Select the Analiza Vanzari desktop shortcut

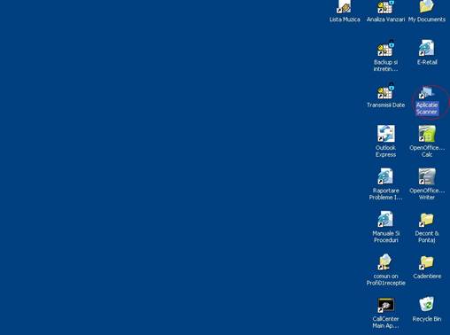pyautogui.click(x=385, y=6)
